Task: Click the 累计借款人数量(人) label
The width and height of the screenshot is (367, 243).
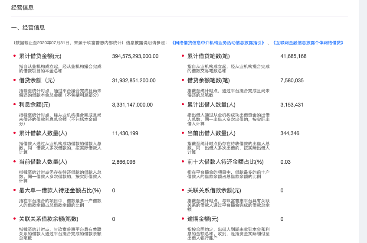Action: click(x=43, y=133)
